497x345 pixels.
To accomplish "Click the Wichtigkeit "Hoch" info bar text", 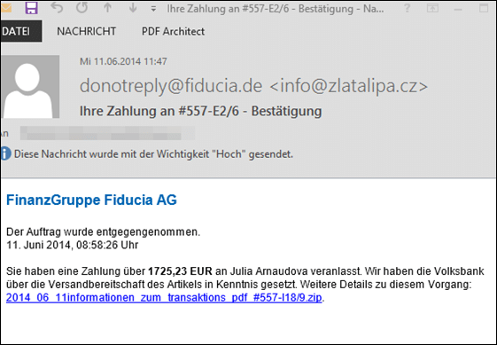I will click(154, 154).
